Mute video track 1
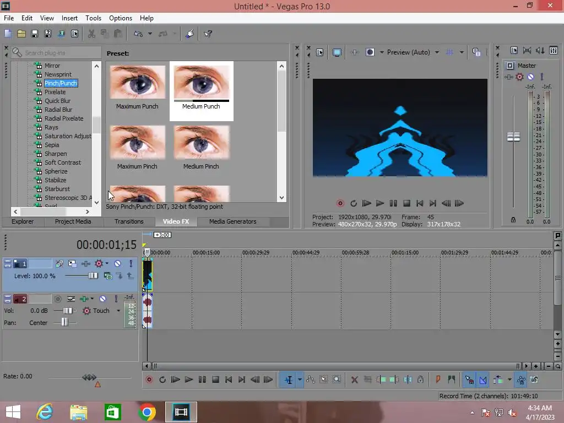This screenshot has height=423, width=564. pyautogui.click(x=118, y=264)
